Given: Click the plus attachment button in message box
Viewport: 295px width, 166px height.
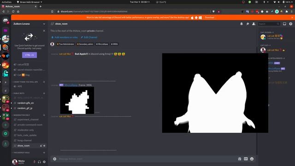Looking at the screenshot, I should pyautogui.click(x=54, y=159).
